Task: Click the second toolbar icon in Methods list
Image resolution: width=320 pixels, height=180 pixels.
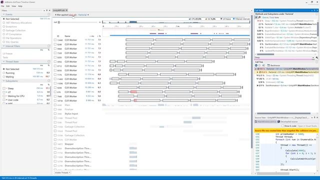Action: [x=259, y=17]
